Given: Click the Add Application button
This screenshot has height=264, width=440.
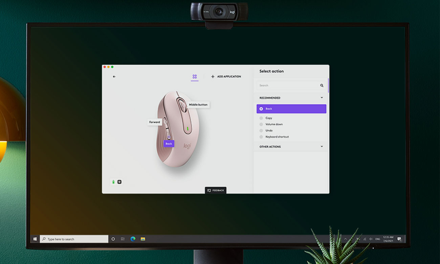Looking at the screenshot, I should click(x=226, y=76).
